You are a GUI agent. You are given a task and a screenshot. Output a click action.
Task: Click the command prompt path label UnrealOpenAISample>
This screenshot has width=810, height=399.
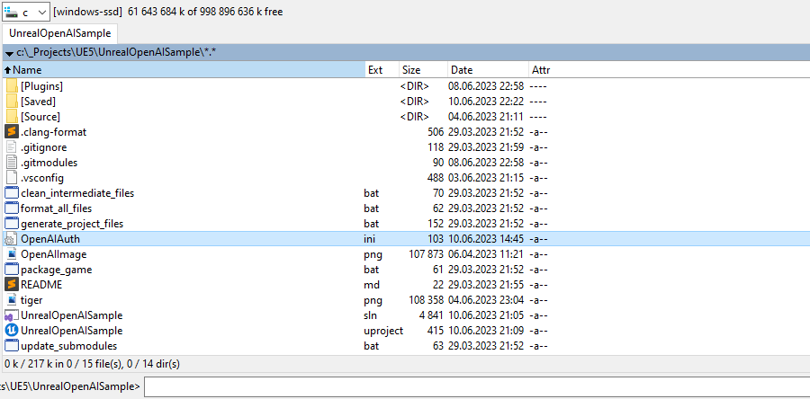[x=70, y=386]
